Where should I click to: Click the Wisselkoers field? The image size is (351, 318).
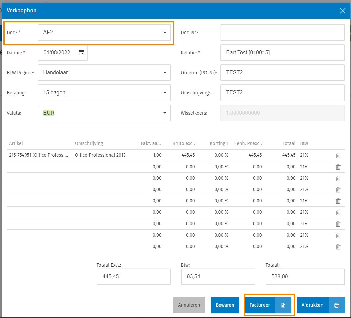point(283,113)
